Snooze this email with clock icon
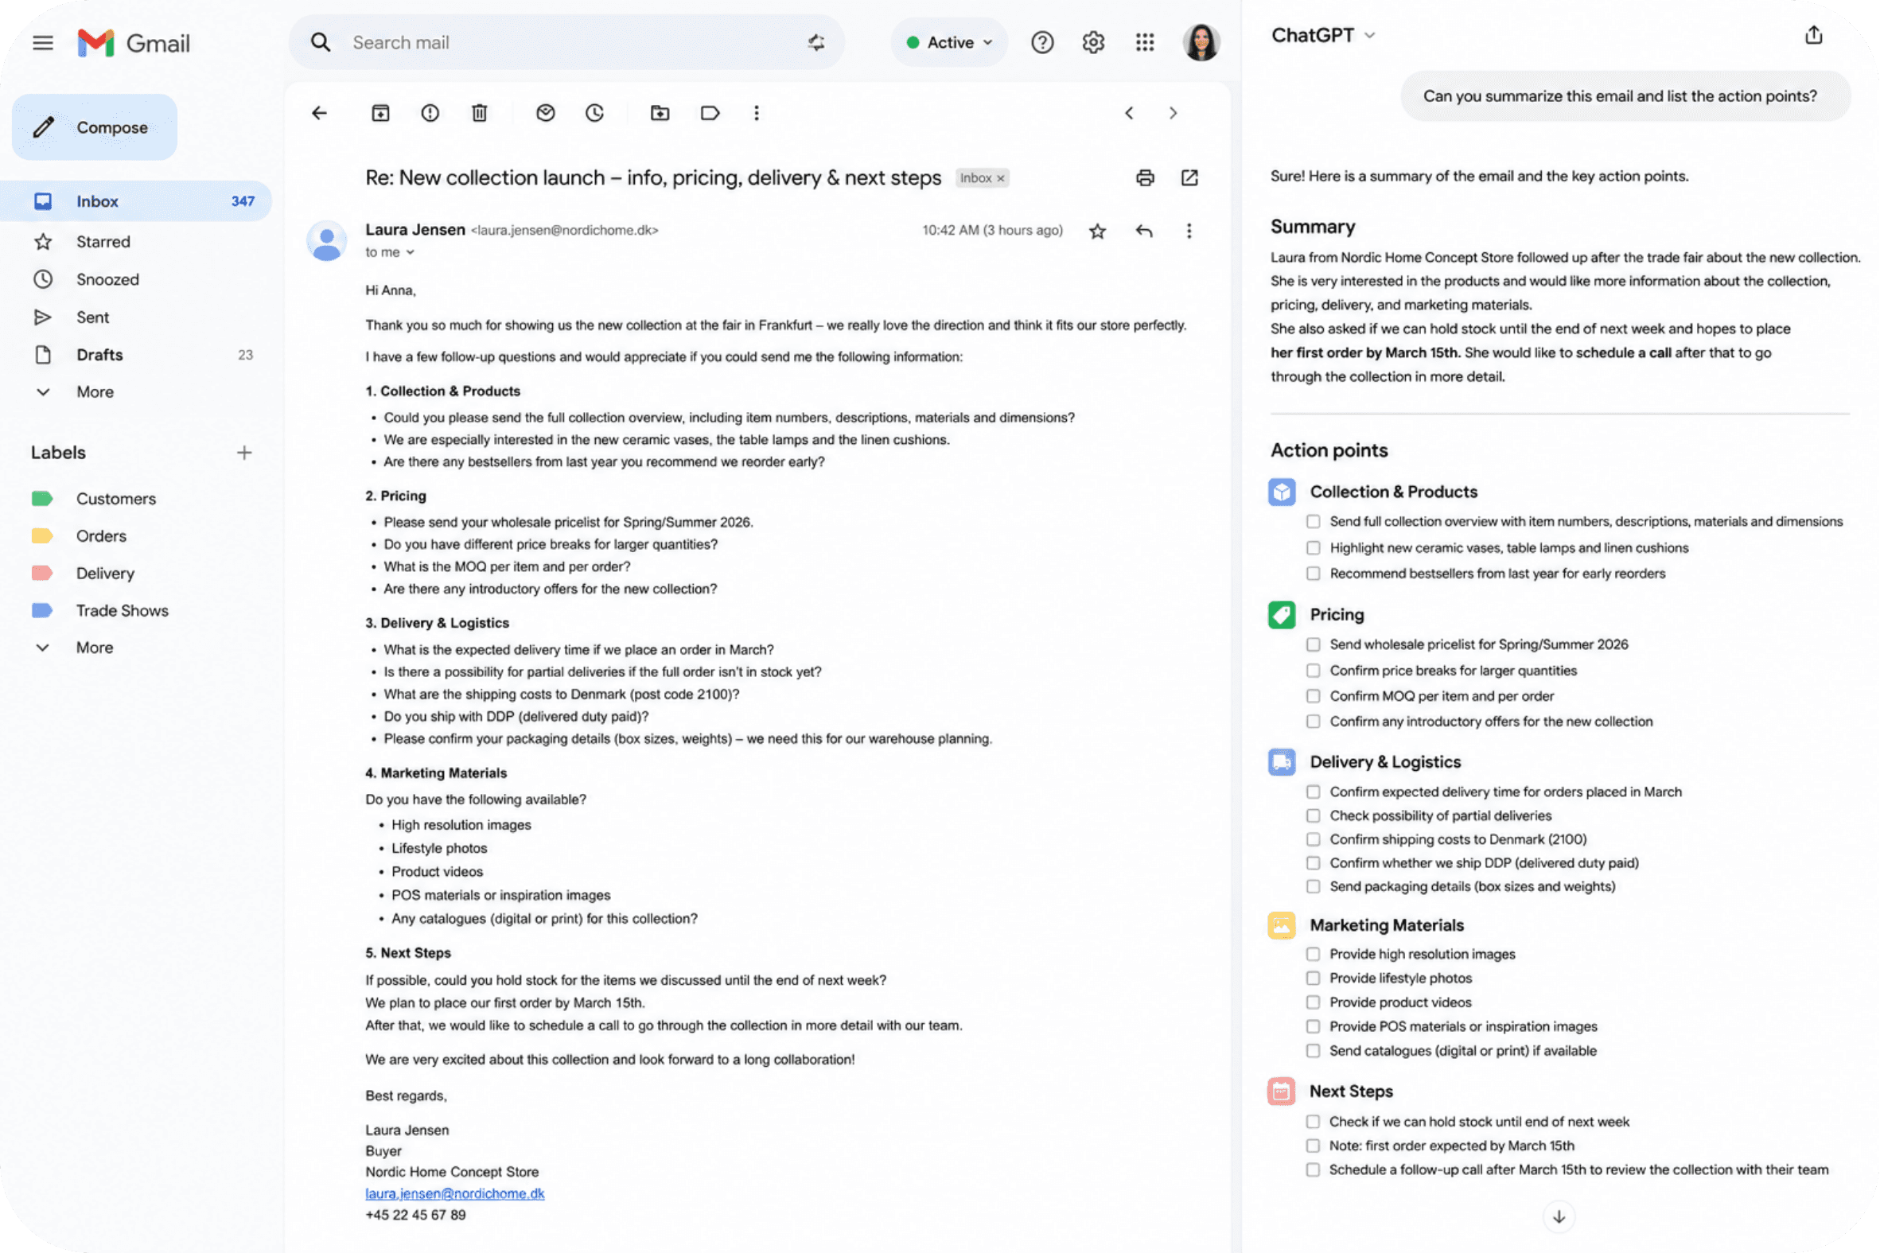 [x=594, y=113]
